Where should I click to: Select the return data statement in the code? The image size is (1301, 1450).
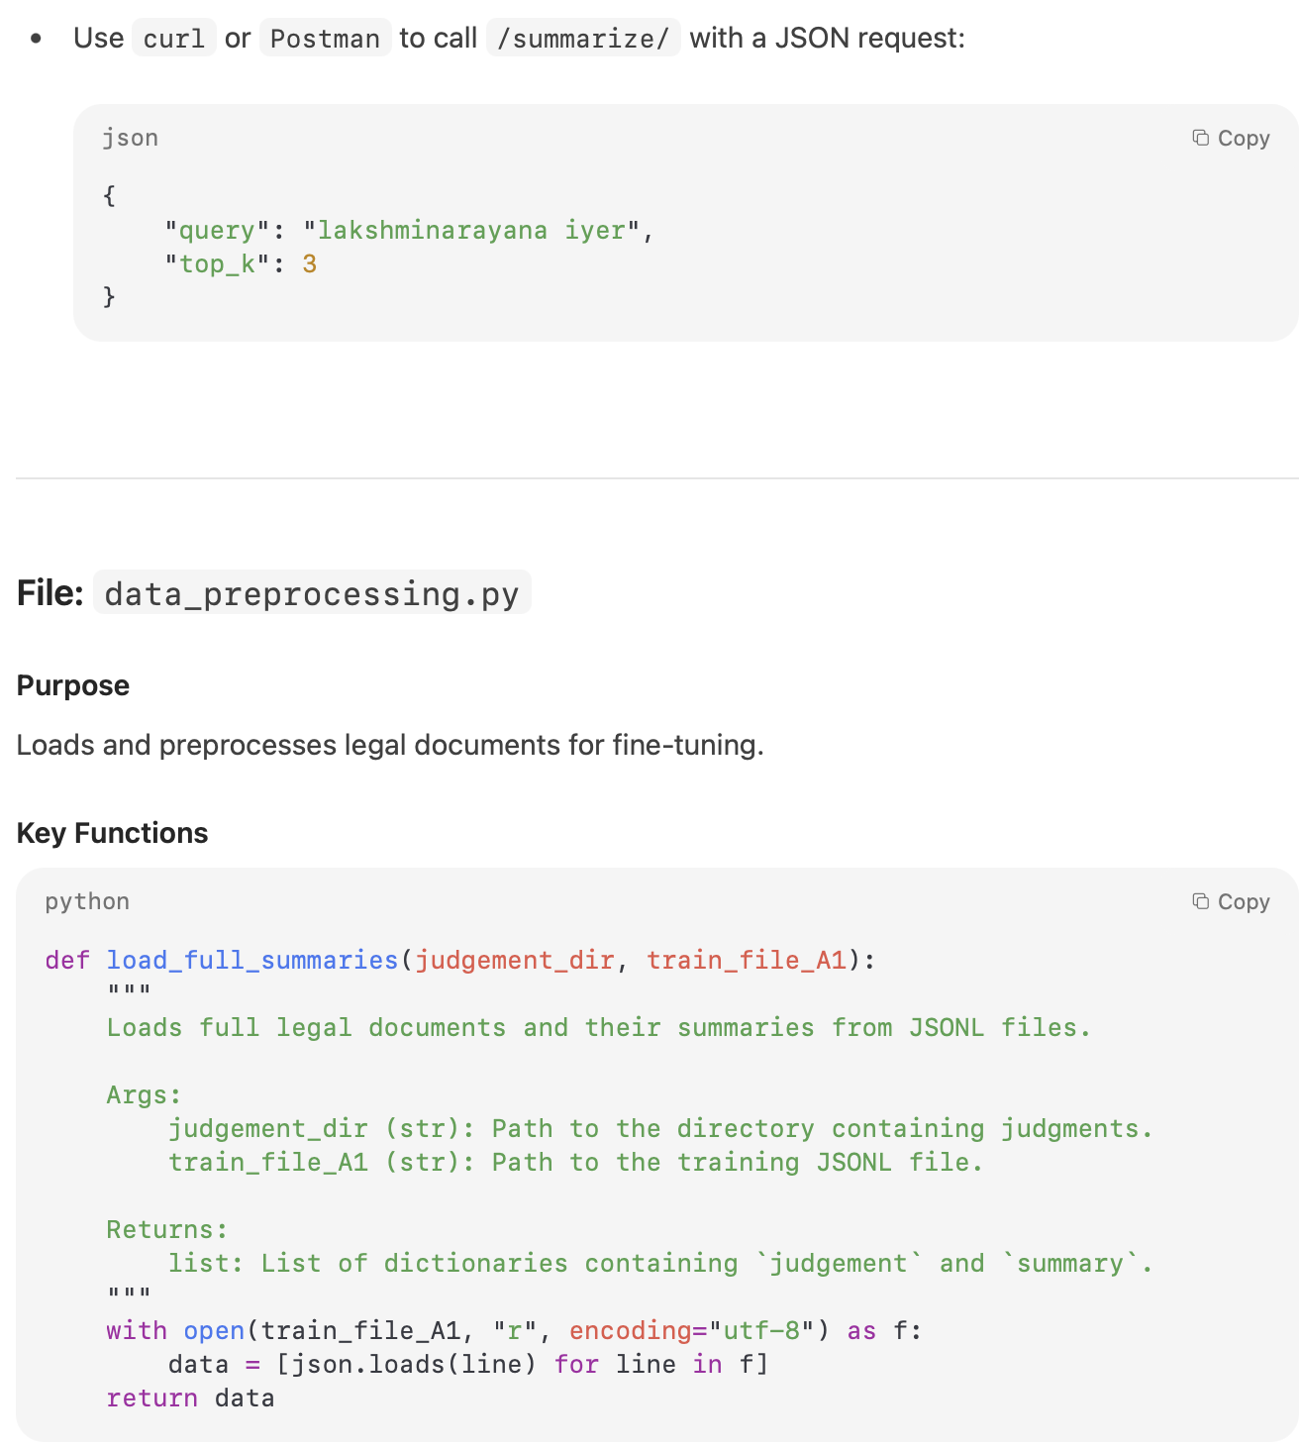pos(190,1398)
